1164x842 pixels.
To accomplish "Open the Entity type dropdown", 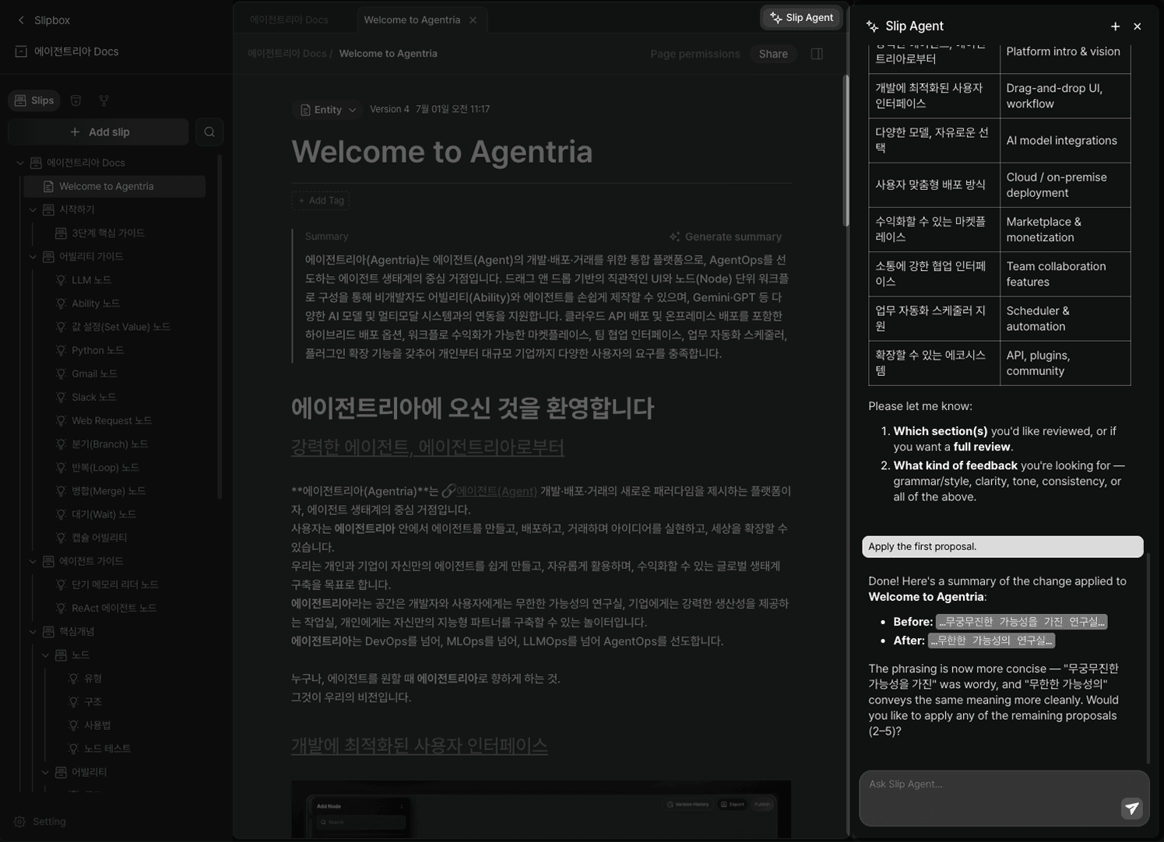I will pyautogui.click(x=328, y=110).
